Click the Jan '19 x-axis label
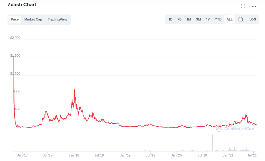Screen dimensions: 265x161 pos(125,155)
